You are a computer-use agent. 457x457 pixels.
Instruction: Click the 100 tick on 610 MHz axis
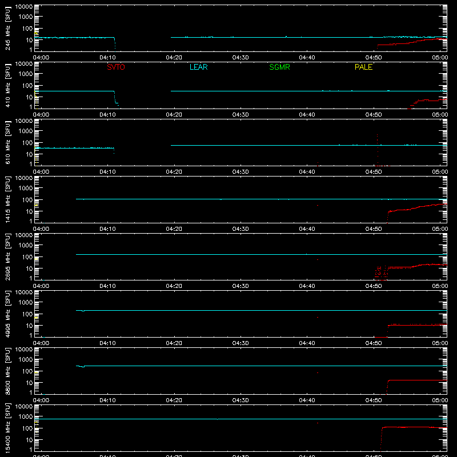pos(27,143)
